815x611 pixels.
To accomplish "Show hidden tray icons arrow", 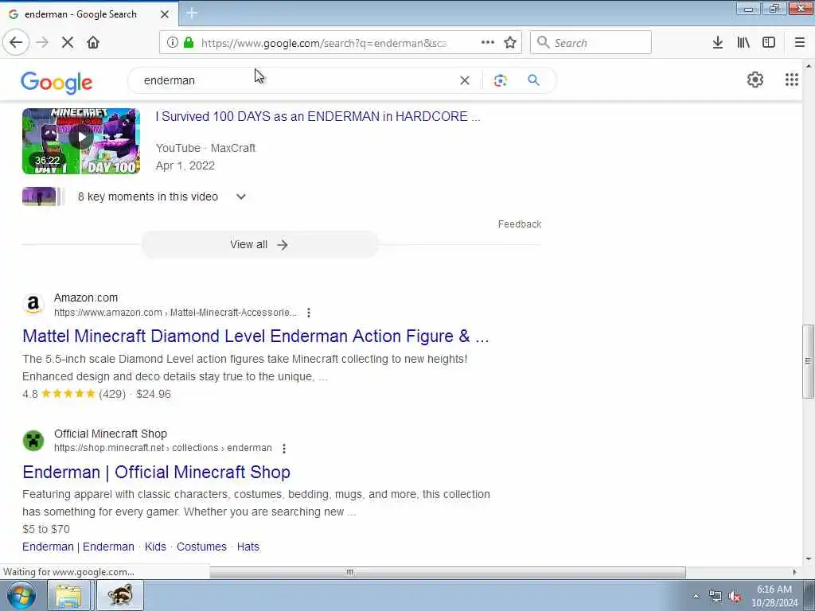I will [x=696, y=597].
